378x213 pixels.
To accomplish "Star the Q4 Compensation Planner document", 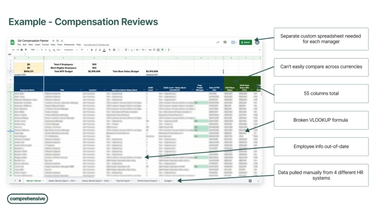I will [x=53, y=41].
